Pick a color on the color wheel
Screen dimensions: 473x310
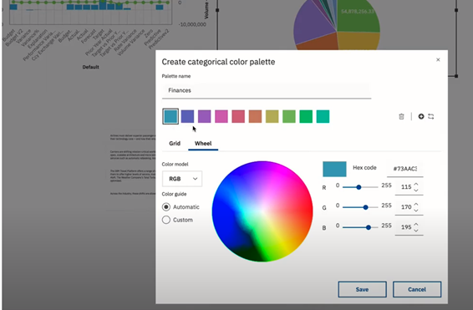tap(262, 211)
